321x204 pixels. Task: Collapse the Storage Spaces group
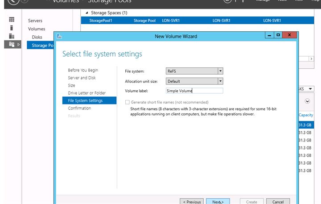point(86,13)
